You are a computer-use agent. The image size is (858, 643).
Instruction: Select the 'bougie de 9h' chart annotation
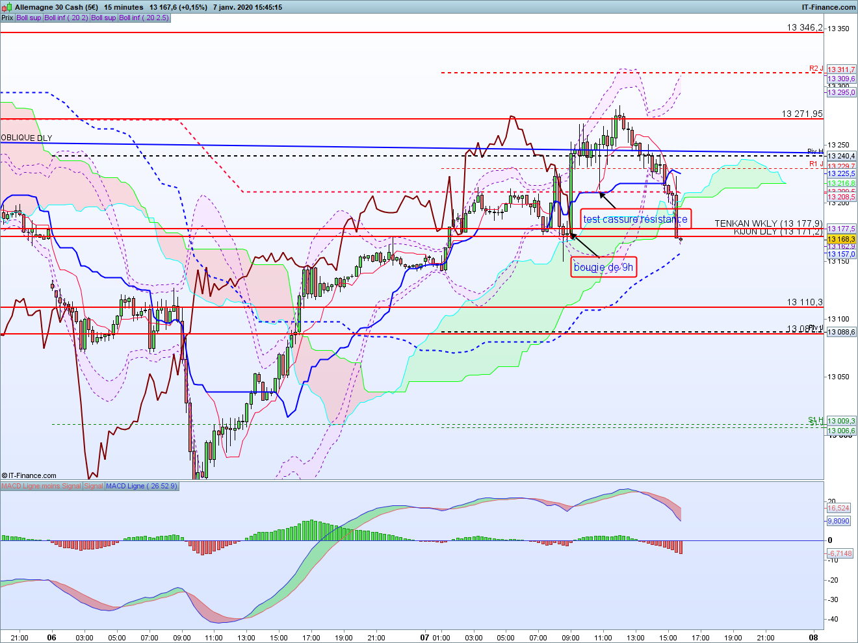coord(603,267)
